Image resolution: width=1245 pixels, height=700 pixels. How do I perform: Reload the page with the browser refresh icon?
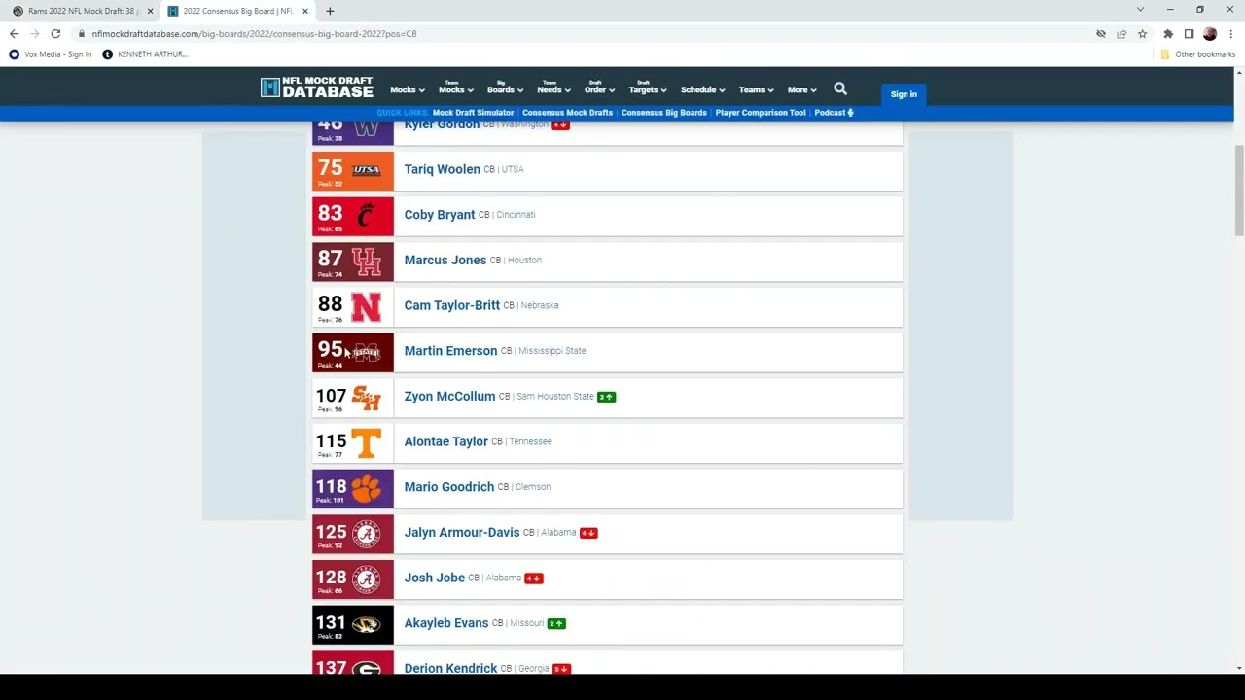click(55, 33)
